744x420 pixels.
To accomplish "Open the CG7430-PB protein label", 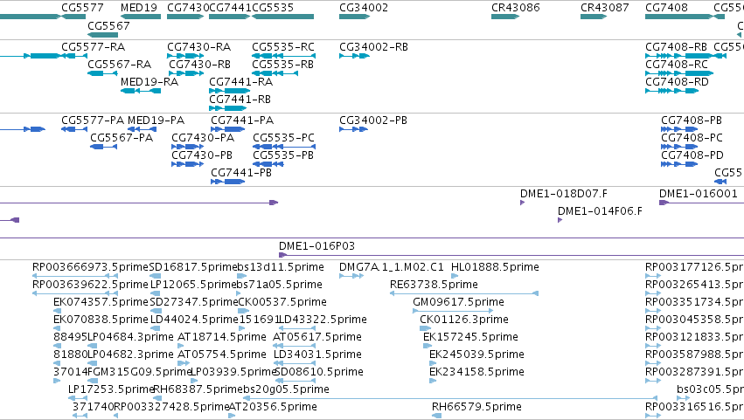I will pos(202,155).
